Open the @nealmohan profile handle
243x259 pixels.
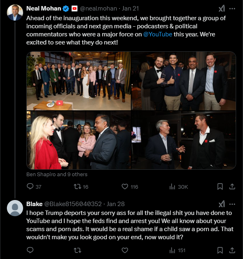coord(98,8)
